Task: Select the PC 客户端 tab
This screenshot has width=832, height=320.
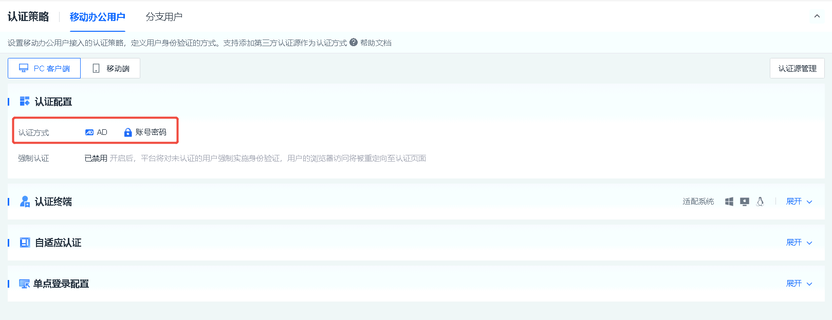Action: click(x=44, y=68)
